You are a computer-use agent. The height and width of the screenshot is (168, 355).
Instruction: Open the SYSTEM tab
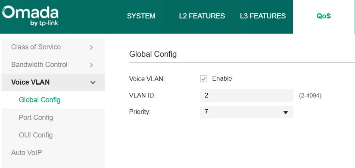coord(141,16)
